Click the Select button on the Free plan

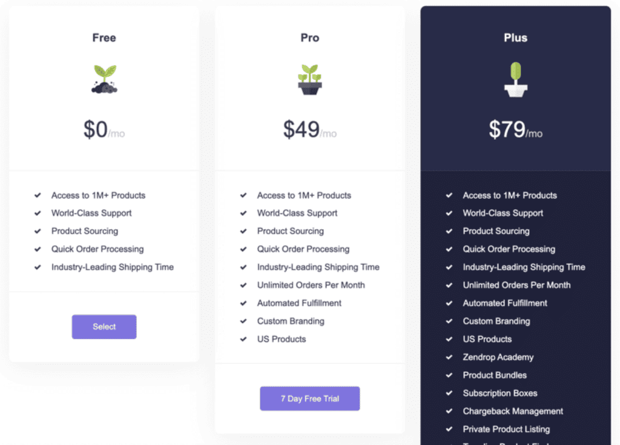point(104,326)
